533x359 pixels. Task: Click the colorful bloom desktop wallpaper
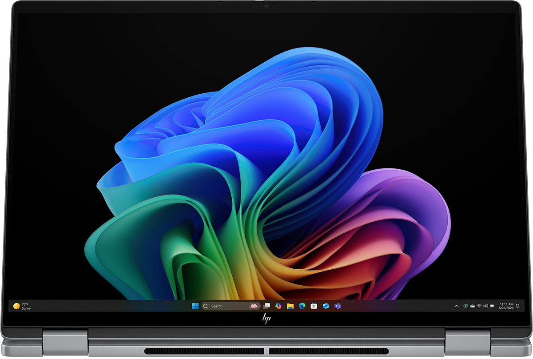pyautogui.click(x=266, y=178)
